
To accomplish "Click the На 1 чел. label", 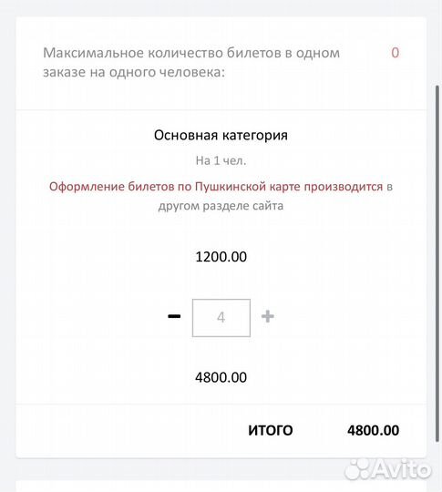I will pyautogui.click(x=221, y=160).
